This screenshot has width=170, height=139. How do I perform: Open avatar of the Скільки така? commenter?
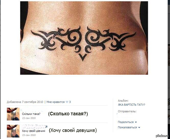point(13,114)
